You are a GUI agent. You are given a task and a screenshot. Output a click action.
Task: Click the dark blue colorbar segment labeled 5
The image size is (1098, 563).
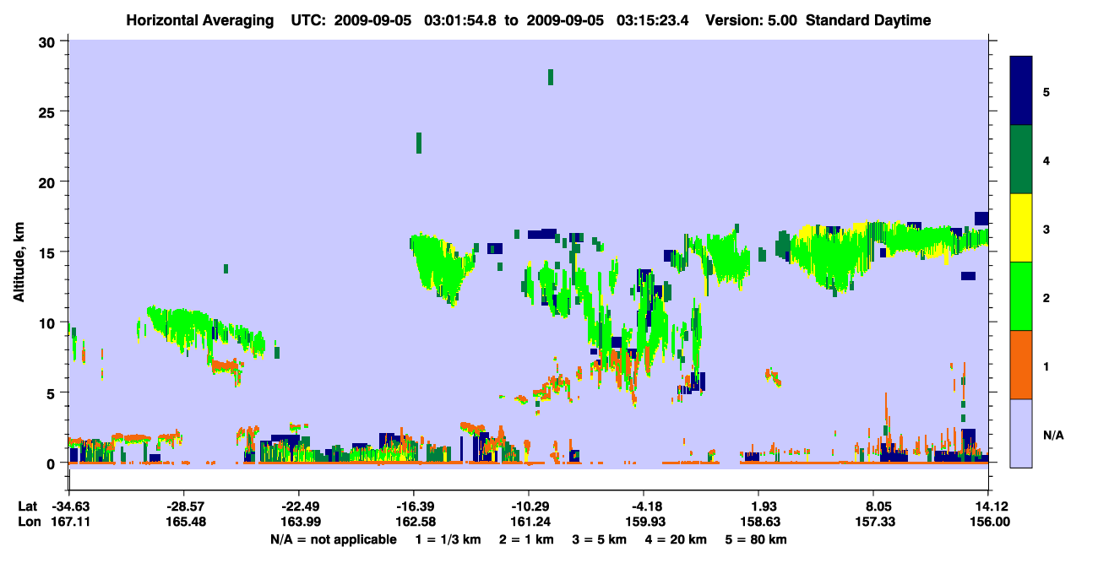[x=1021, y=91]
